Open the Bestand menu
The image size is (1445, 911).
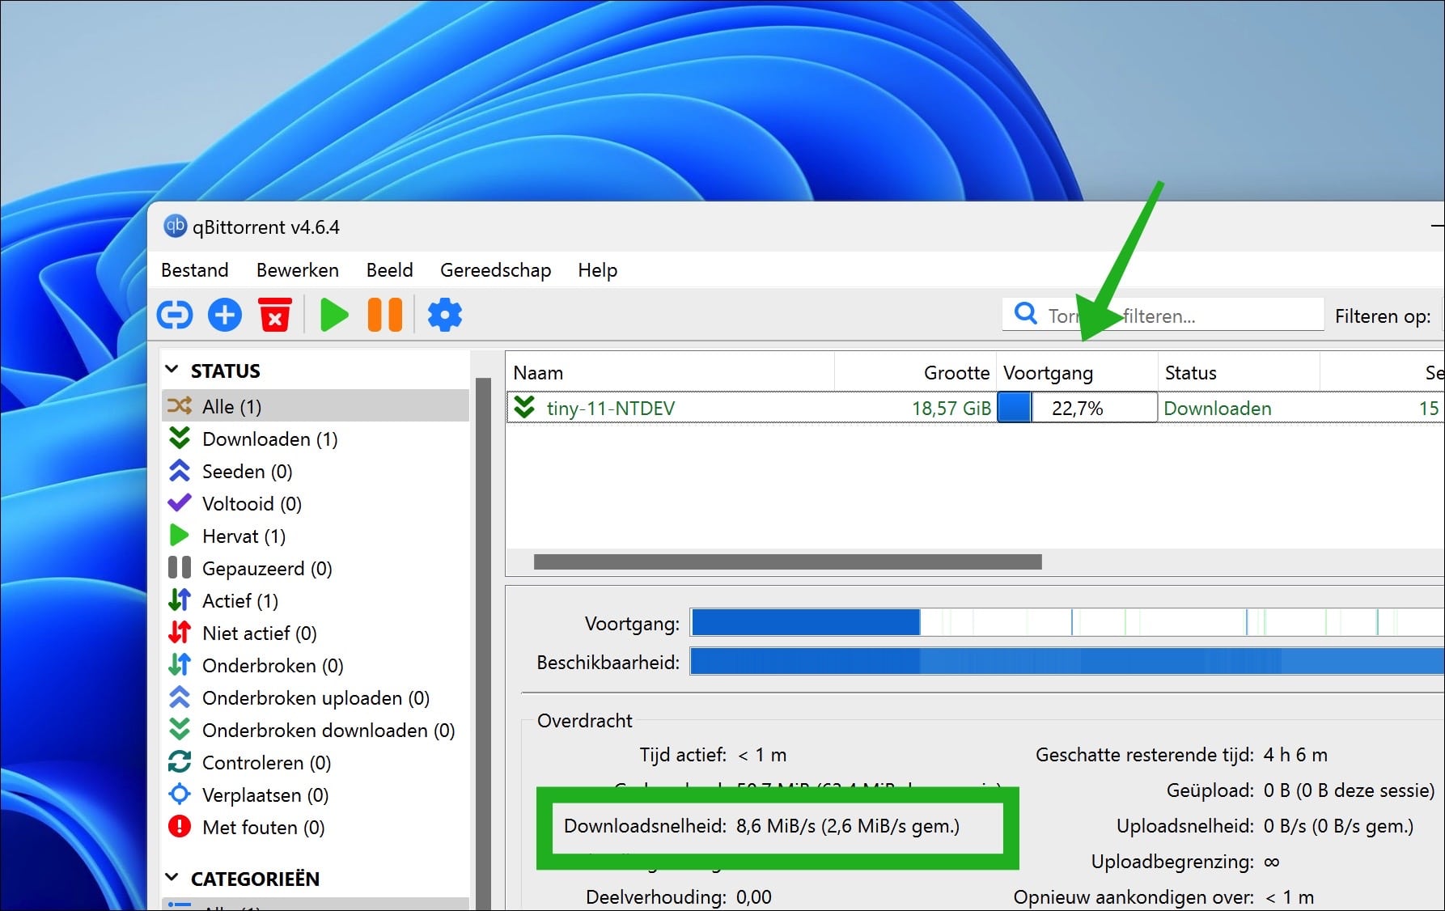tap(194, 270)
